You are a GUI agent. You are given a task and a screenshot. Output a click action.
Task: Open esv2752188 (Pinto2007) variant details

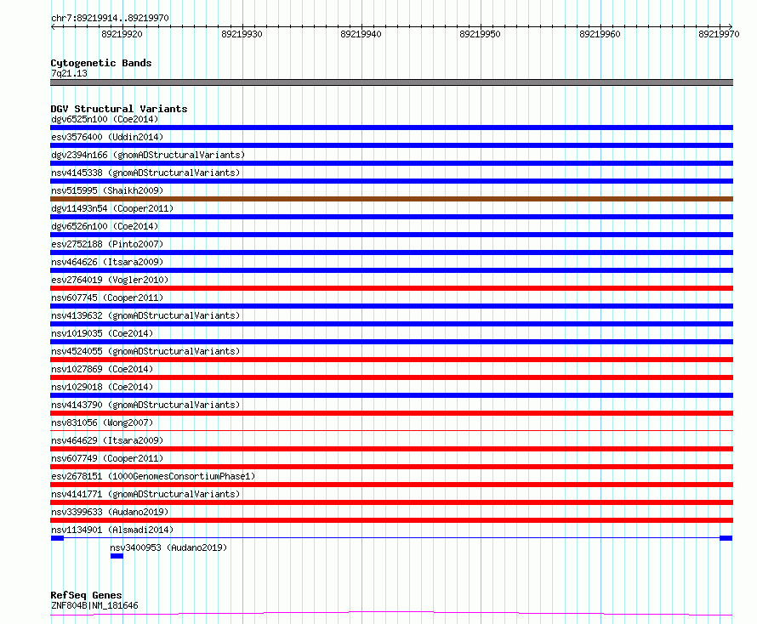pos(107,244)
